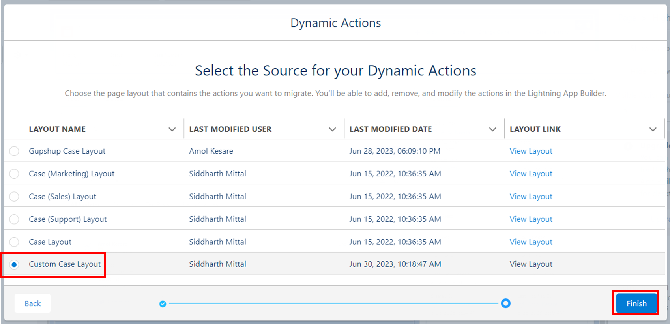Open View Layout link for Case (Support) Layout

[x=531, y=219]
